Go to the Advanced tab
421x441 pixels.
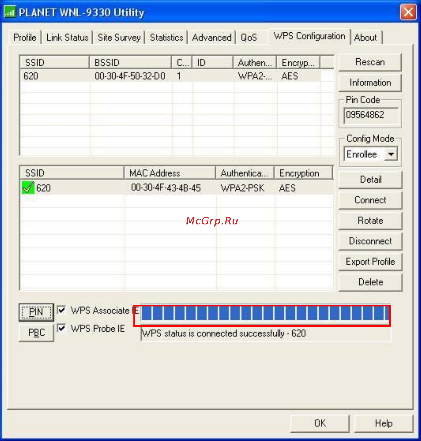coord(212,37)
